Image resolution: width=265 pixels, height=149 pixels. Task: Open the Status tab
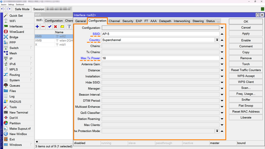(x=210, y=21)
